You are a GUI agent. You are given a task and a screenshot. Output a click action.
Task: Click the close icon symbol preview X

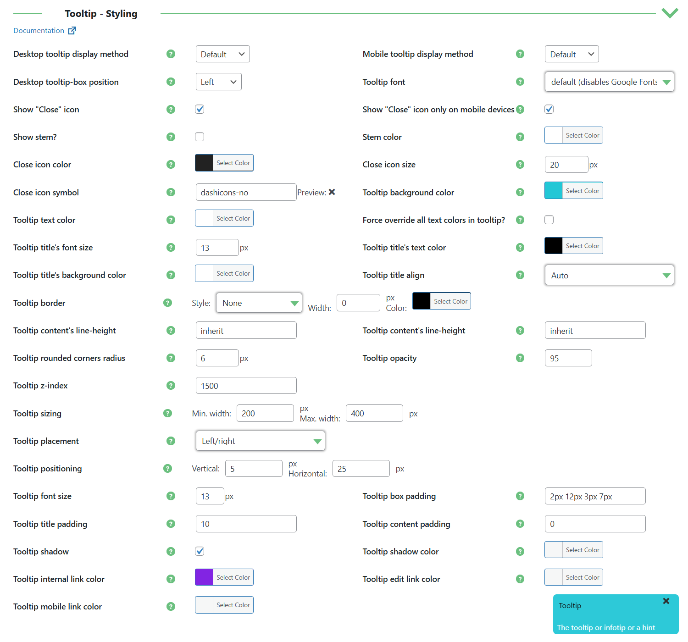(332, 192)
